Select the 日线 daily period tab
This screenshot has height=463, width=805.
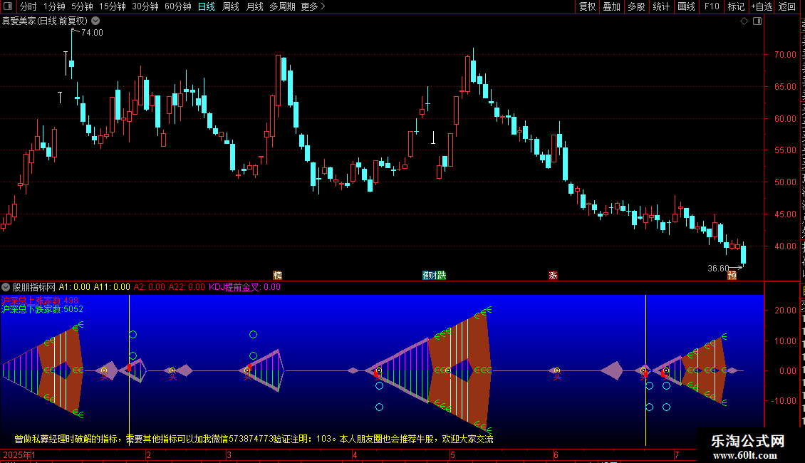[207, 6]
